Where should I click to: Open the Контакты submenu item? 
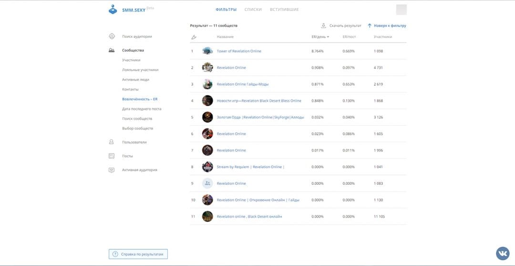[130, 89]
